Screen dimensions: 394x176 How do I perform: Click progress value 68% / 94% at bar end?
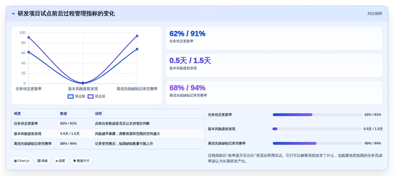[x=373, y=143]
